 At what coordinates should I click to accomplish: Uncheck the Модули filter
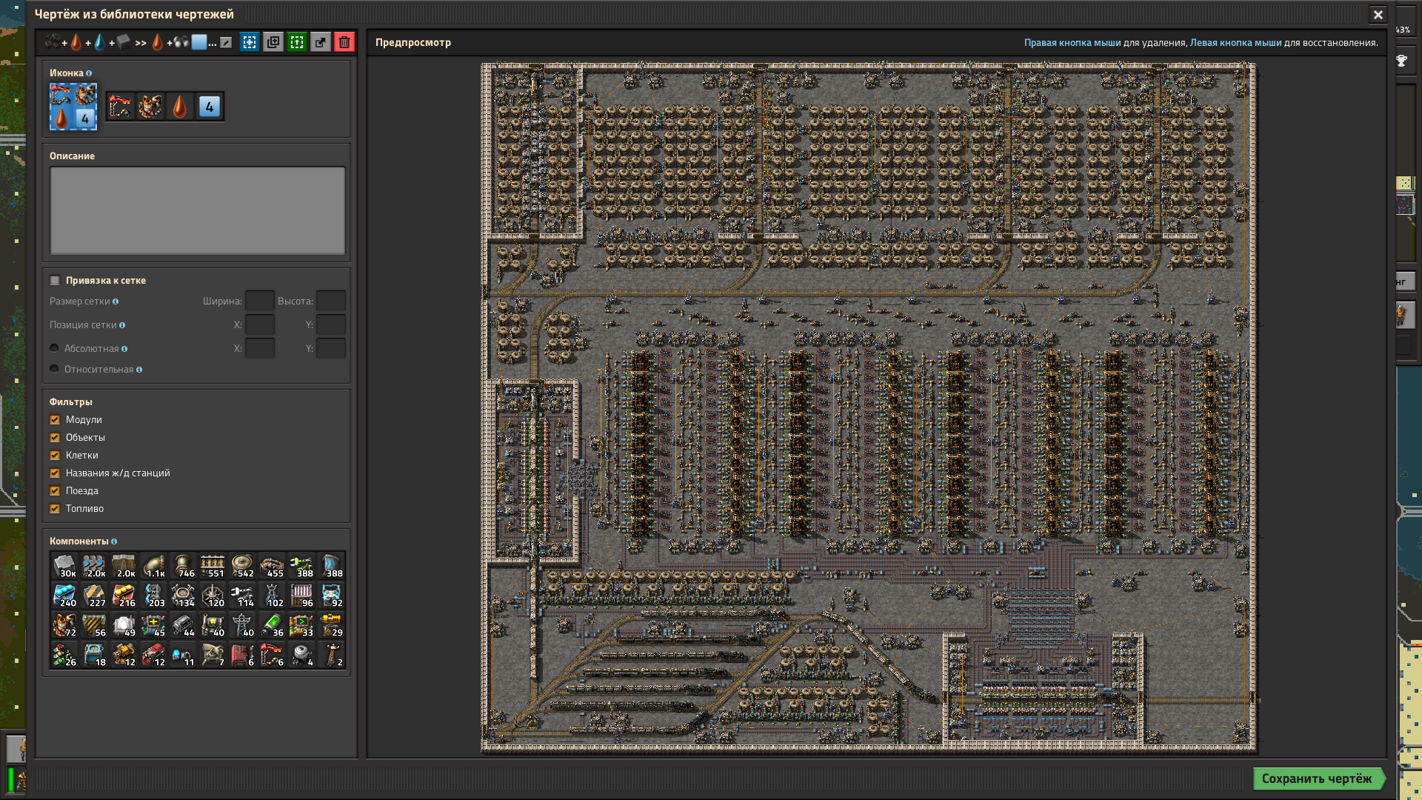pyautogui.click(x=55, y=420)
